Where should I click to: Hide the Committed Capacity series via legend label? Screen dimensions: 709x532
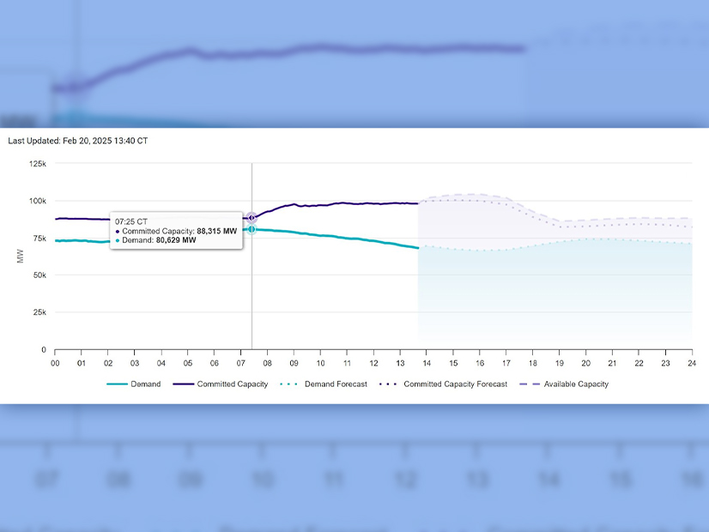[233, 384]
